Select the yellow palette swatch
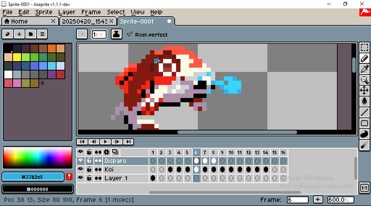This screenshot has width=371, height=206. pos(17,57)
